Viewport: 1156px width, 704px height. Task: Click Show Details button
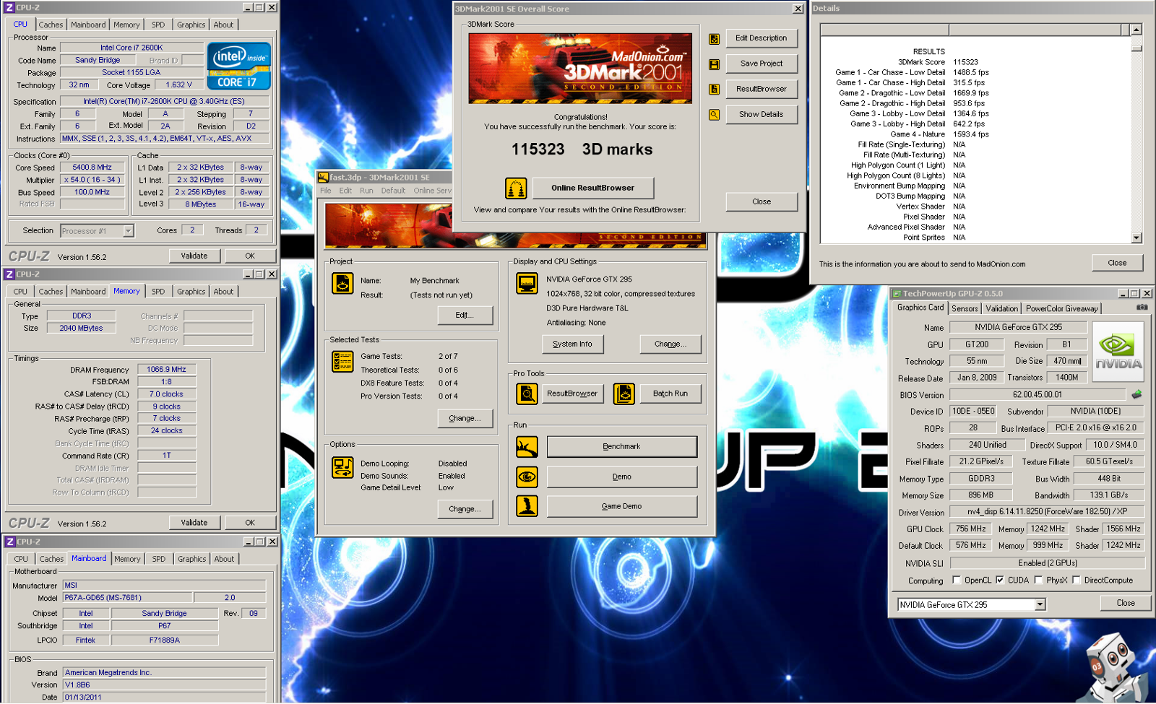762,115
